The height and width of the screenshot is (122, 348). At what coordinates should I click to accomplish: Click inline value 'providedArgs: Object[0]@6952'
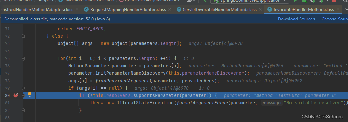tap(264, 81)
